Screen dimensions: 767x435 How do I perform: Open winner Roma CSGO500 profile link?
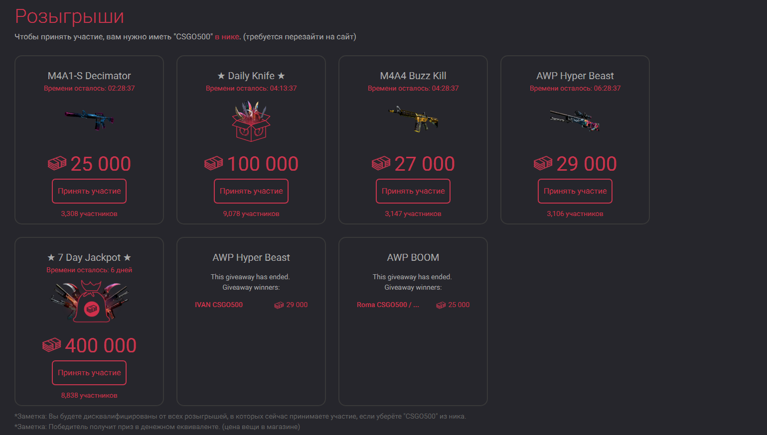point(388,305)
